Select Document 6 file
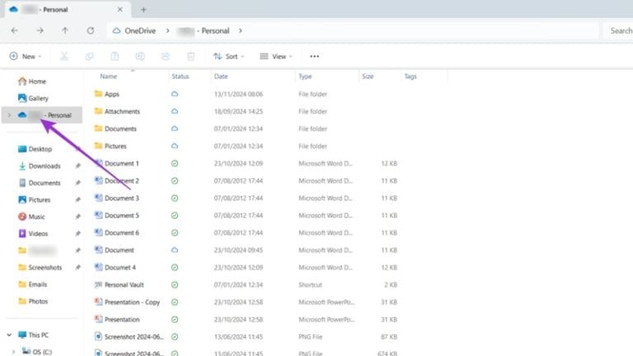Screen dimensions: 633x356 point(121,233)
